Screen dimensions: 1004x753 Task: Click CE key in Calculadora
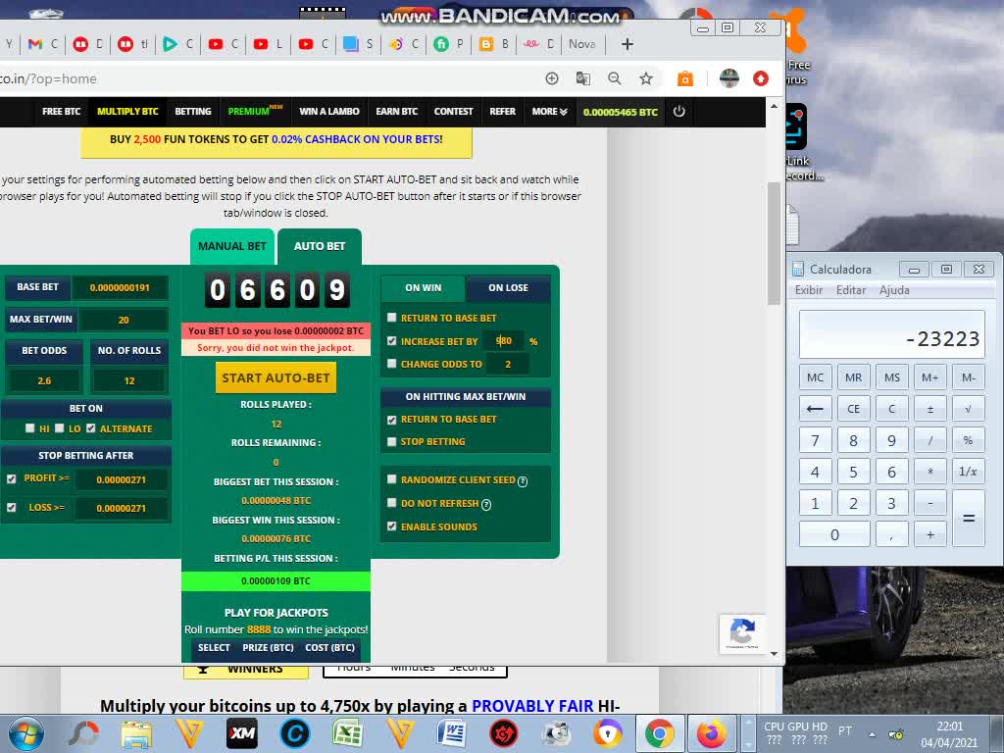[854, 409]
